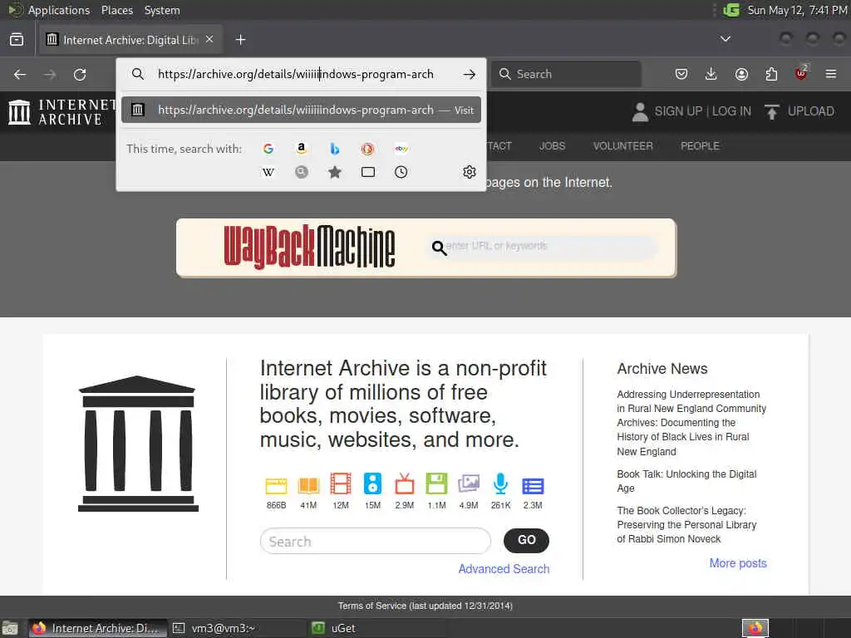
Task: Expand the list all tabs chevron
Action: pos(725,39)
